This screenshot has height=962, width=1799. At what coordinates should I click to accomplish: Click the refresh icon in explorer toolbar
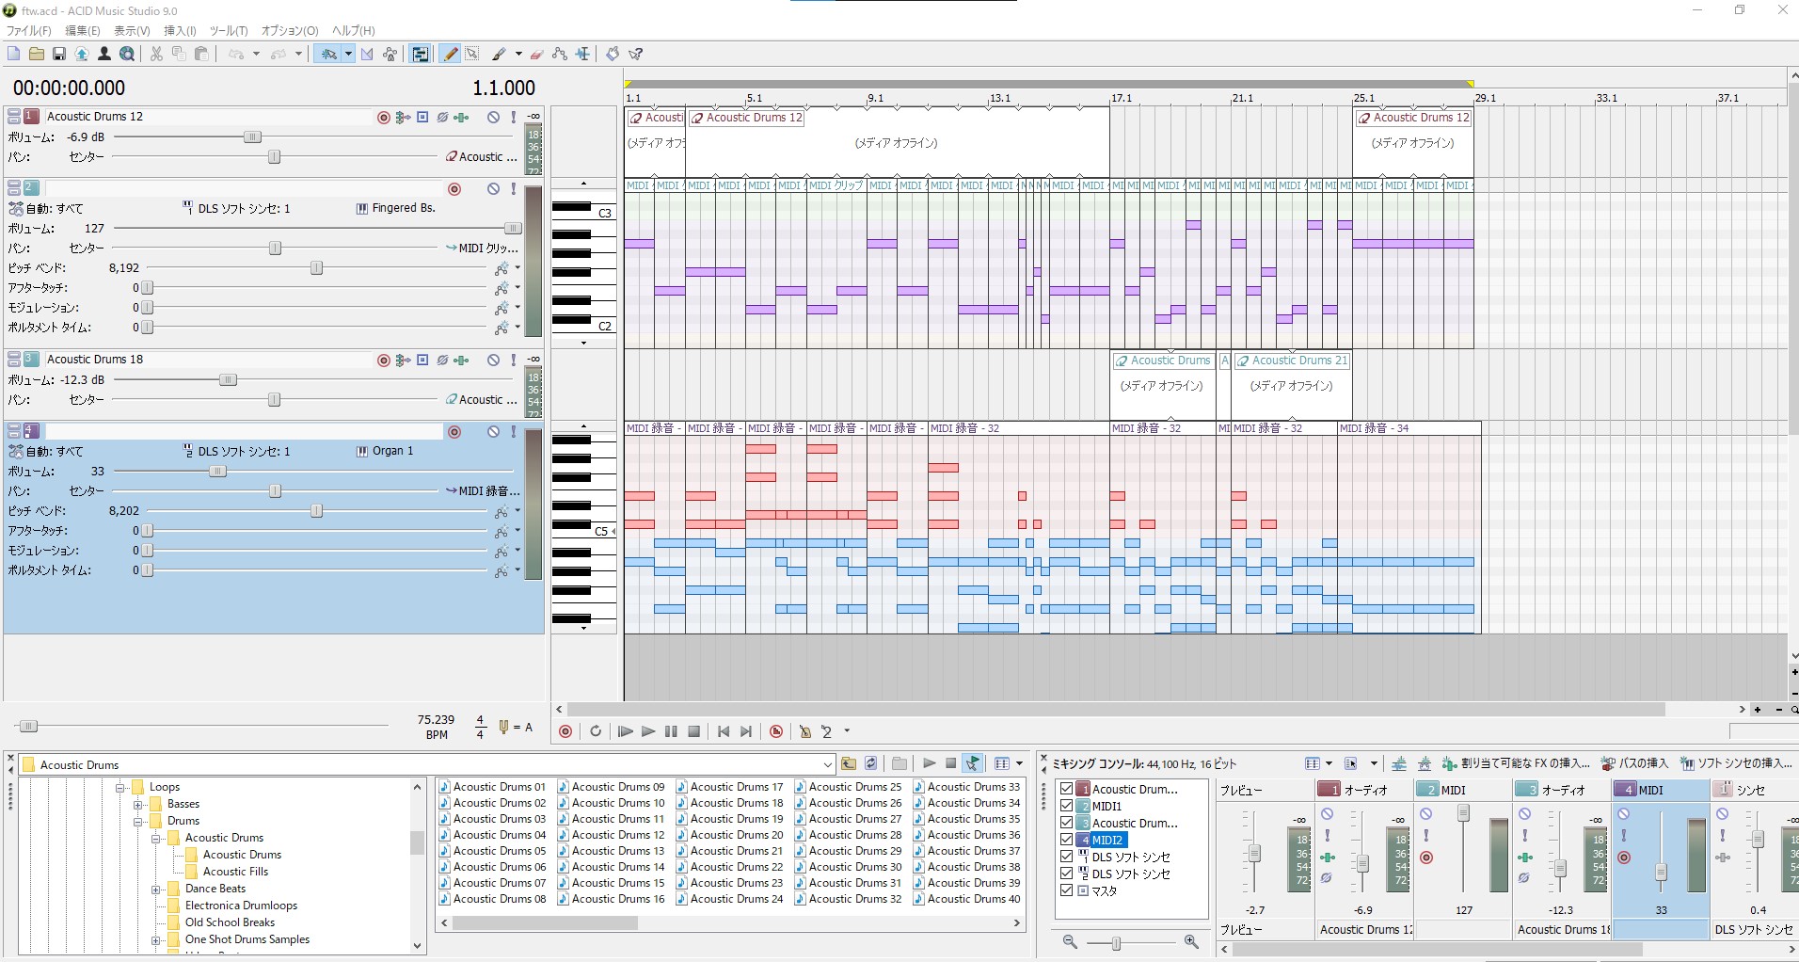coord(871,763)
